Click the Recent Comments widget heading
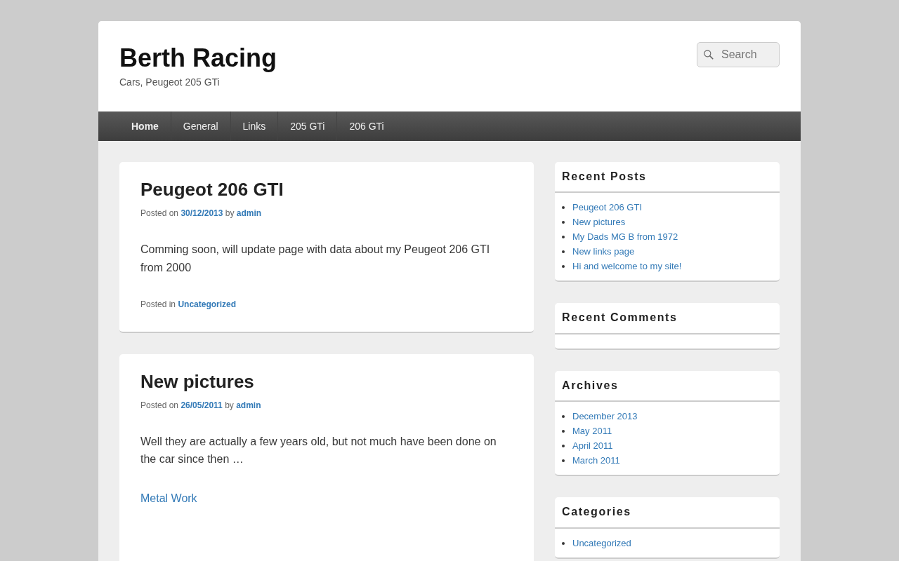The height and width of the screenshot is (561, 899). (x=619, y=318)
